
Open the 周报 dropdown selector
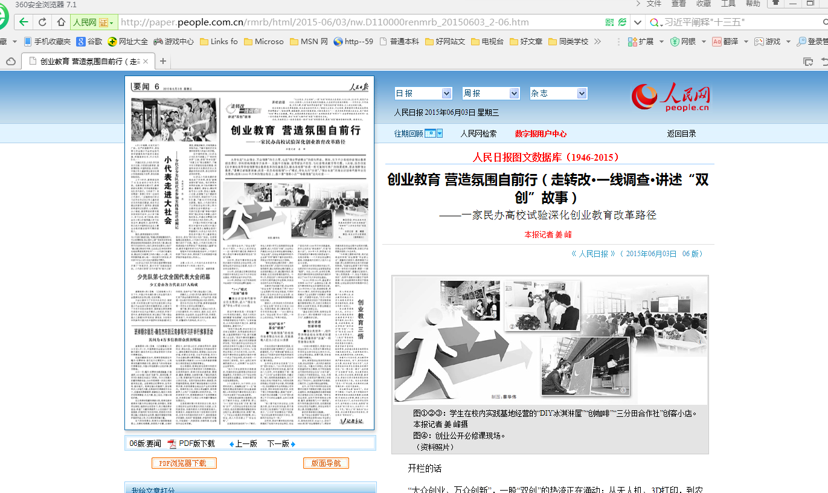(x=490, y=93)
